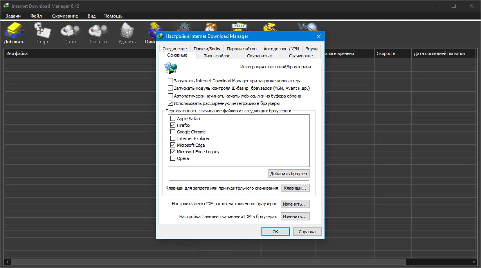The width and height of the screenshot is (481, 268).
Task: Switch to the Прокси/Socks tab
Action: point(207,49)
